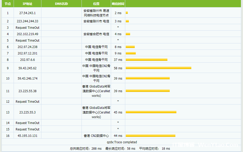243x152 pixels.
Task: Click the 总共响应时间 288 ms summary
Action: (86, 149)
